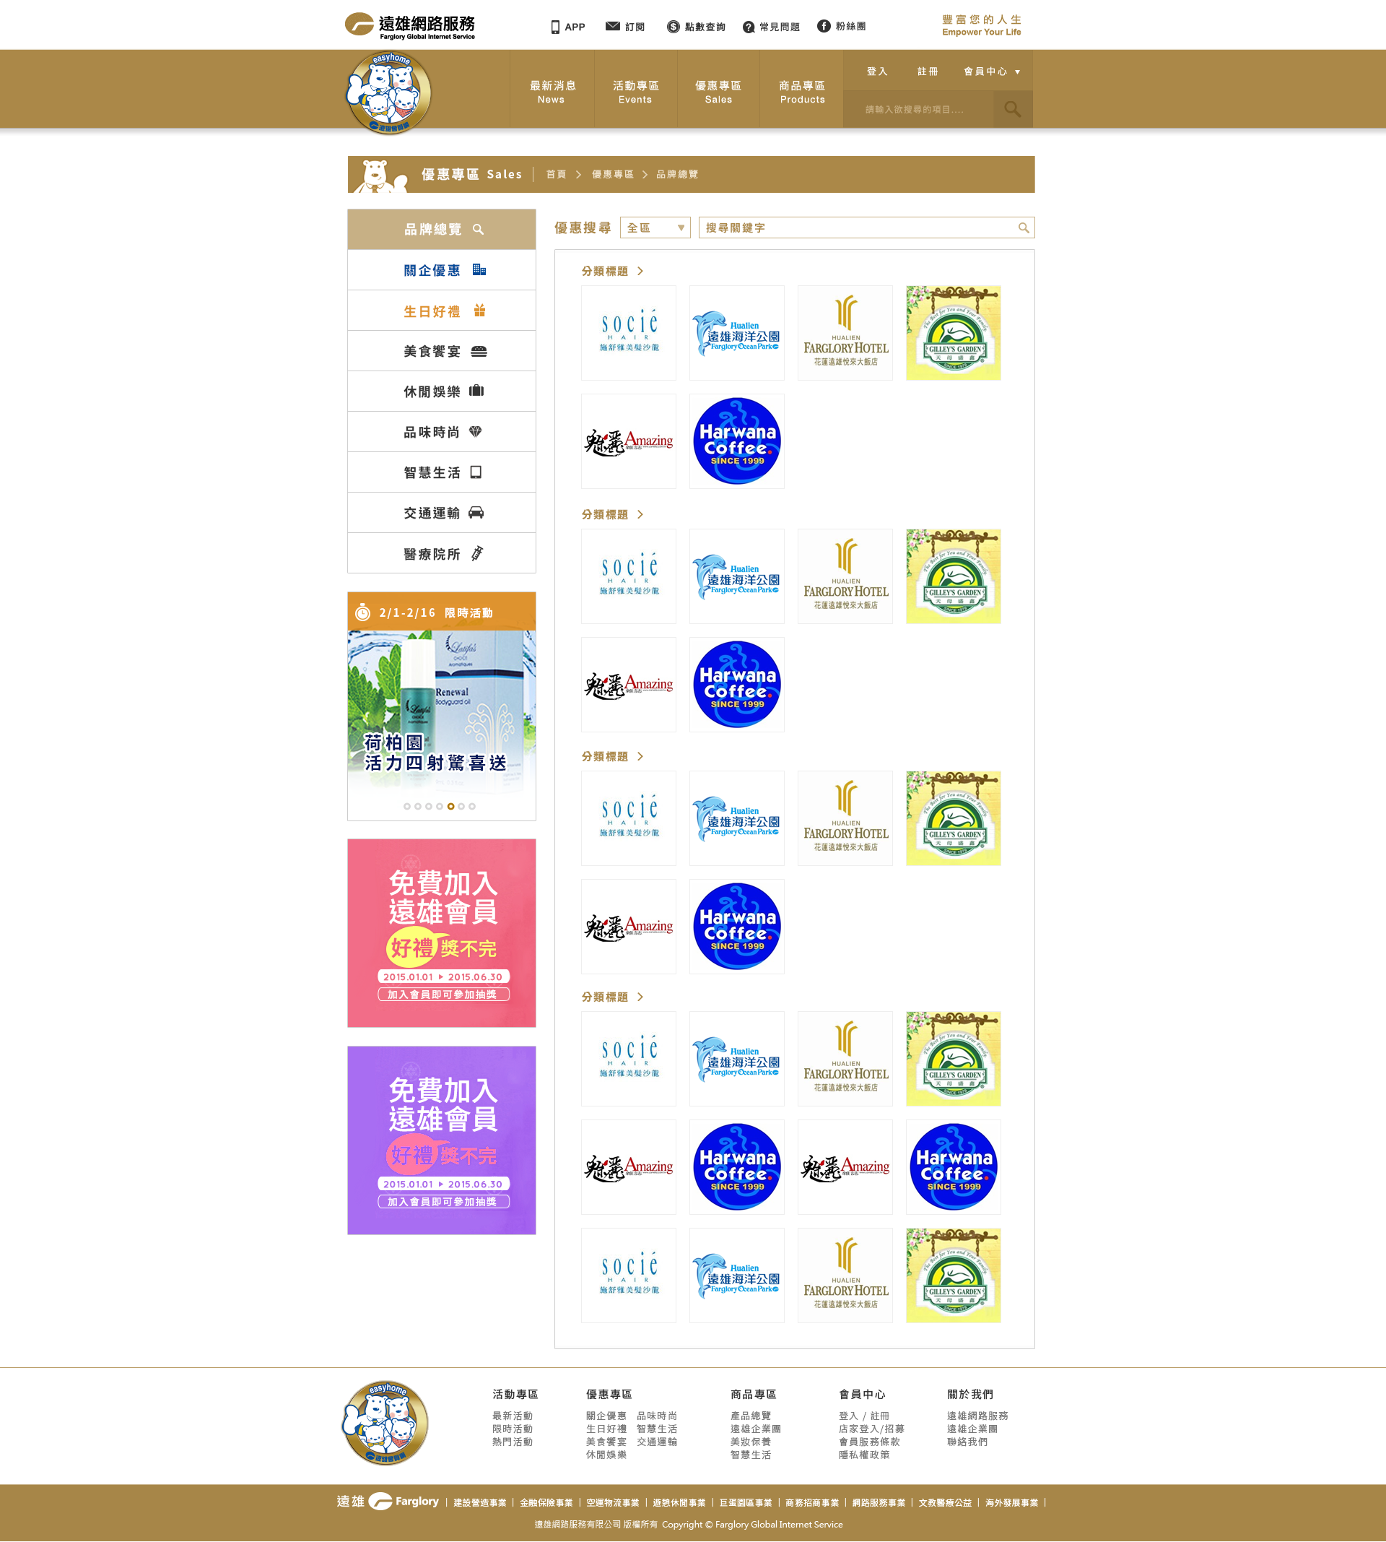Open first-row Farglory Ocean Park logo
This screenshot has width=1386, height=1542.
click(x=736, y=333)
